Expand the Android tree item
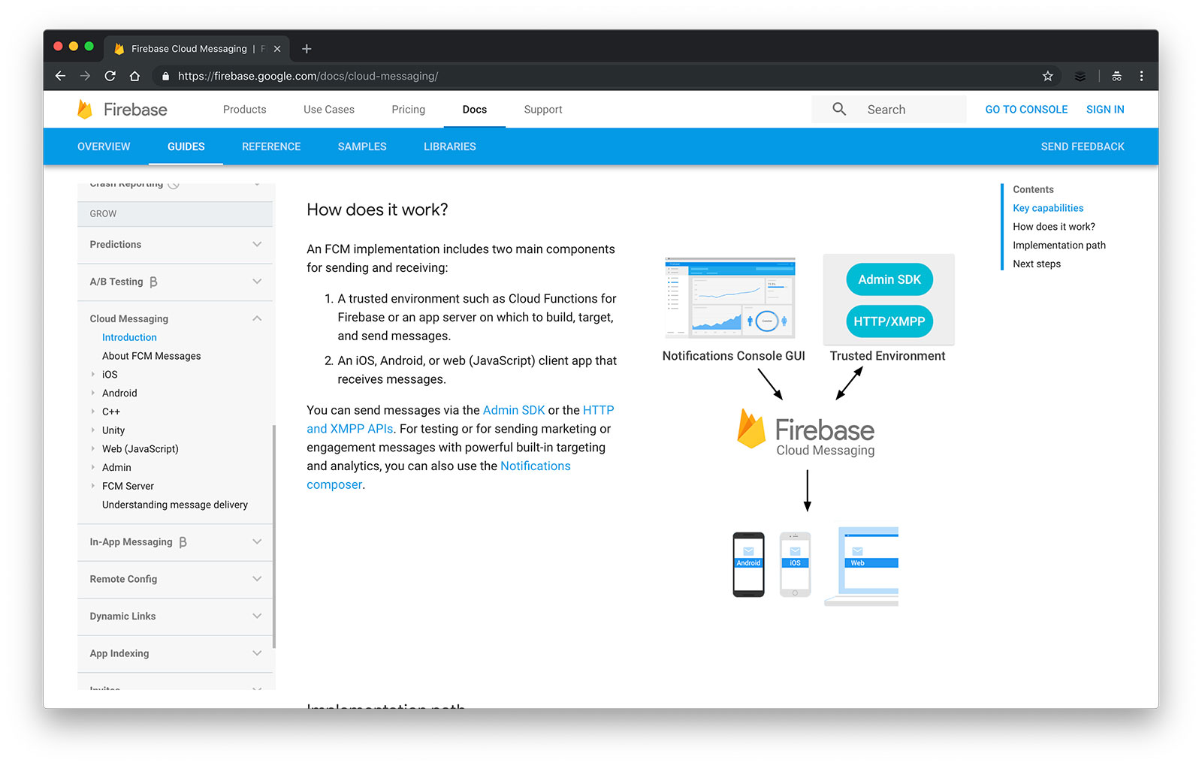 [93, 393]
